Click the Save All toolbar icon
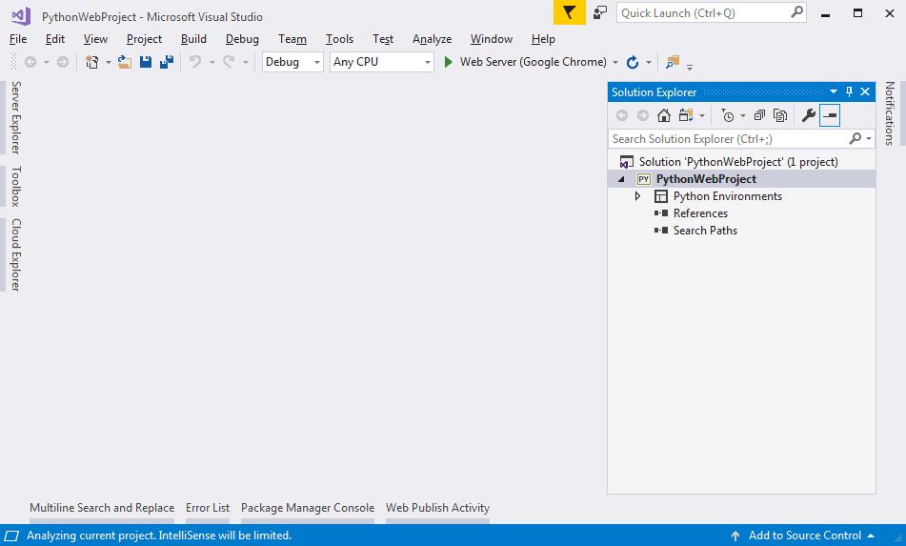Image resolution: width=906 pixels, height=546 pixels. coord(167,62)
